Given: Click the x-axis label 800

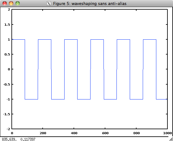Looking at the screenshot, I should point(136,133).
